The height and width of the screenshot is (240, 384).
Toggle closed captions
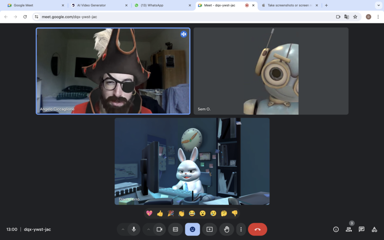(175, 229)
